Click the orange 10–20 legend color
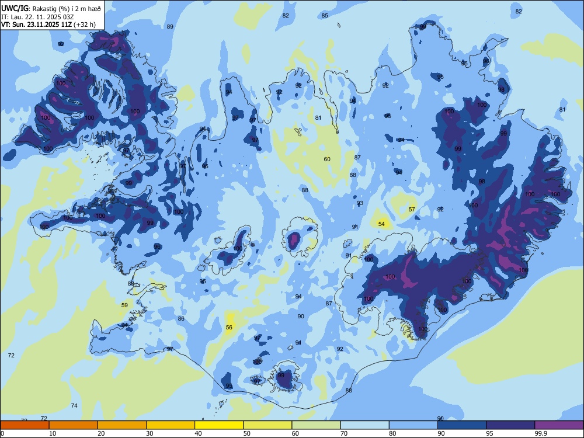Screen dimensions: 584x438 tap(74, 425)
